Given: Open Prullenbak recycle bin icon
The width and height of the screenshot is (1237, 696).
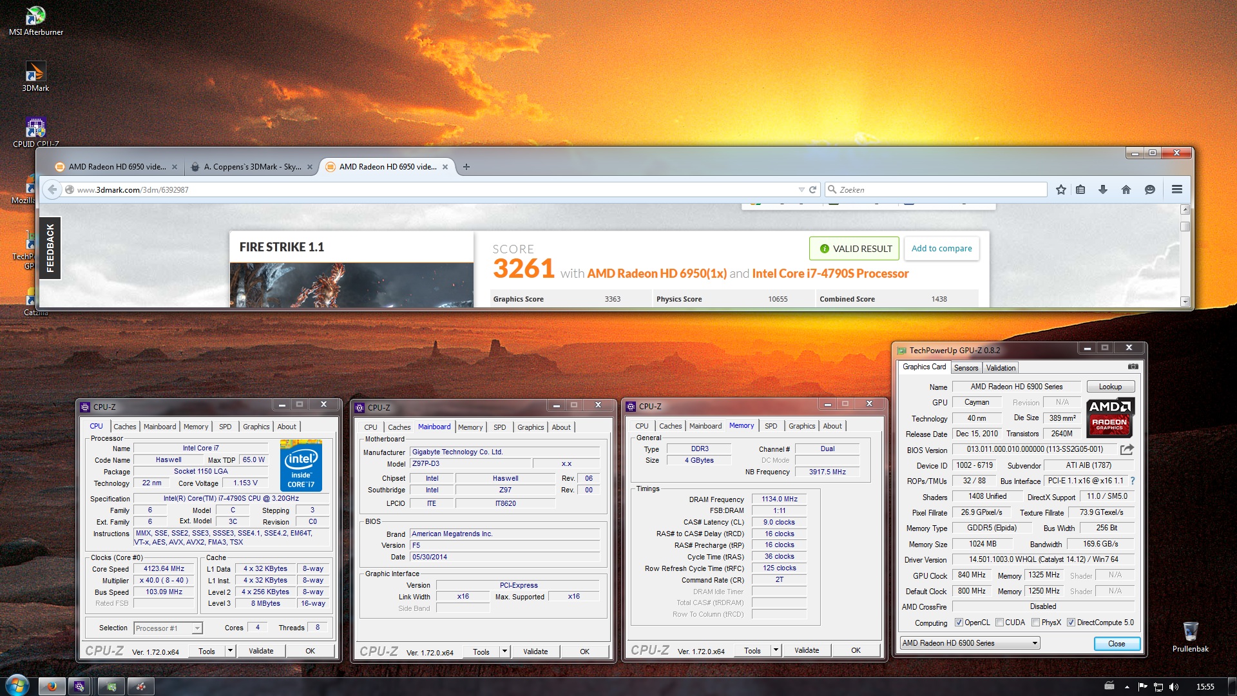Looking at the screenshot, I should [x=1190, y=637].
